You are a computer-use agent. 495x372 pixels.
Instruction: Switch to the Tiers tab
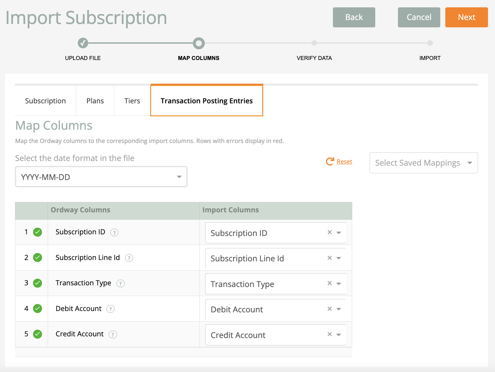[x=132, y=101]
